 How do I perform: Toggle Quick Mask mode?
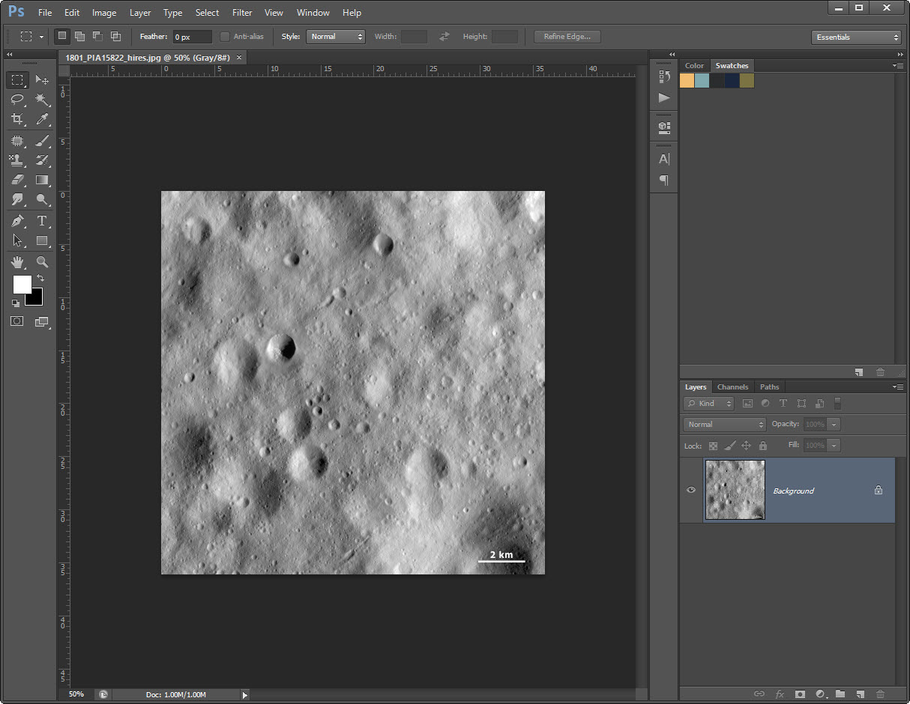tap(17, 321)
